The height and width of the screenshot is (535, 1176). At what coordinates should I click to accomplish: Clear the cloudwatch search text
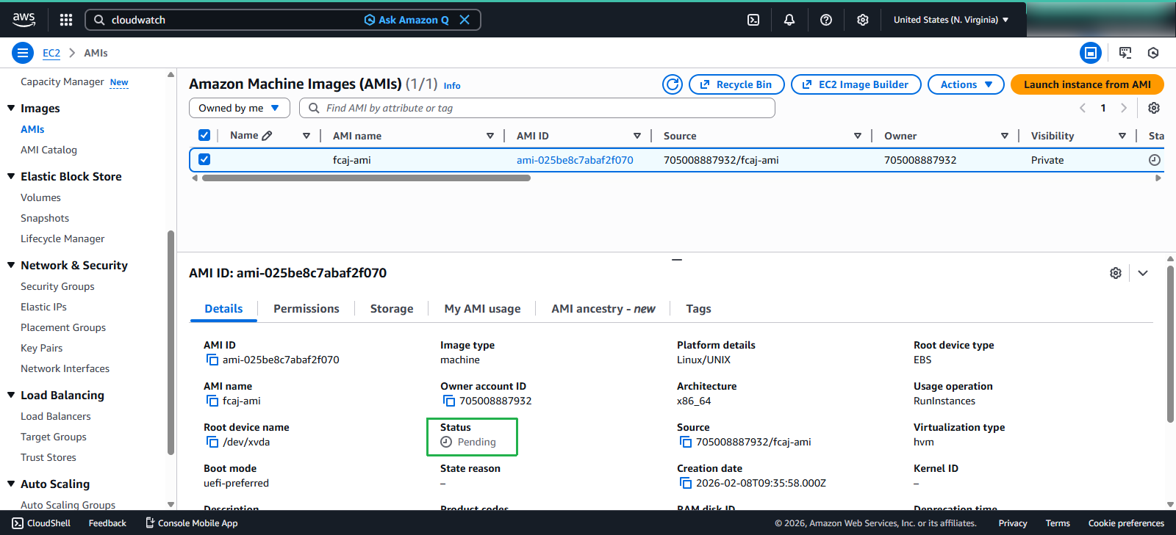pyautogui.click(x=465, y=20)
